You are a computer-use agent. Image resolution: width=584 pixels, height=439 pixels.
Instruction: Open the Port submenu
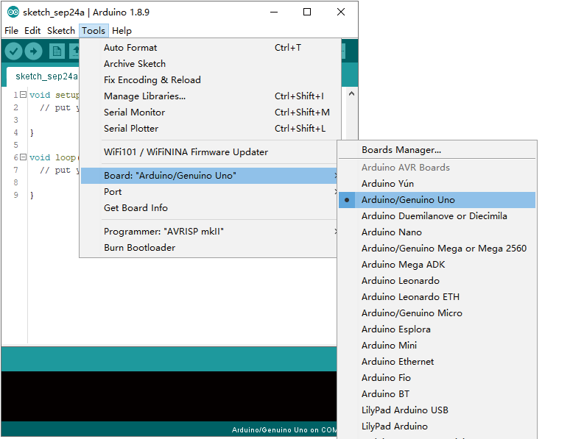pos(210,192)
